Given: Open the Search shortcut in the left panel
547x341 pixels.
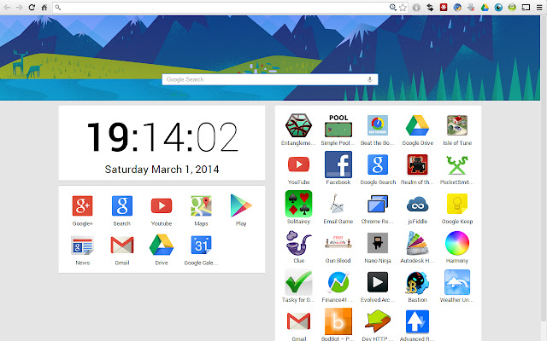Looking at the screenshot, I should (121, 205).
